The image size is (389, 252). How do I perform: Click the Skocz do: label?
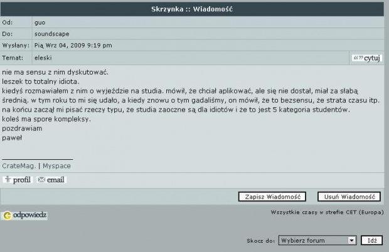(x=260, y=241)
